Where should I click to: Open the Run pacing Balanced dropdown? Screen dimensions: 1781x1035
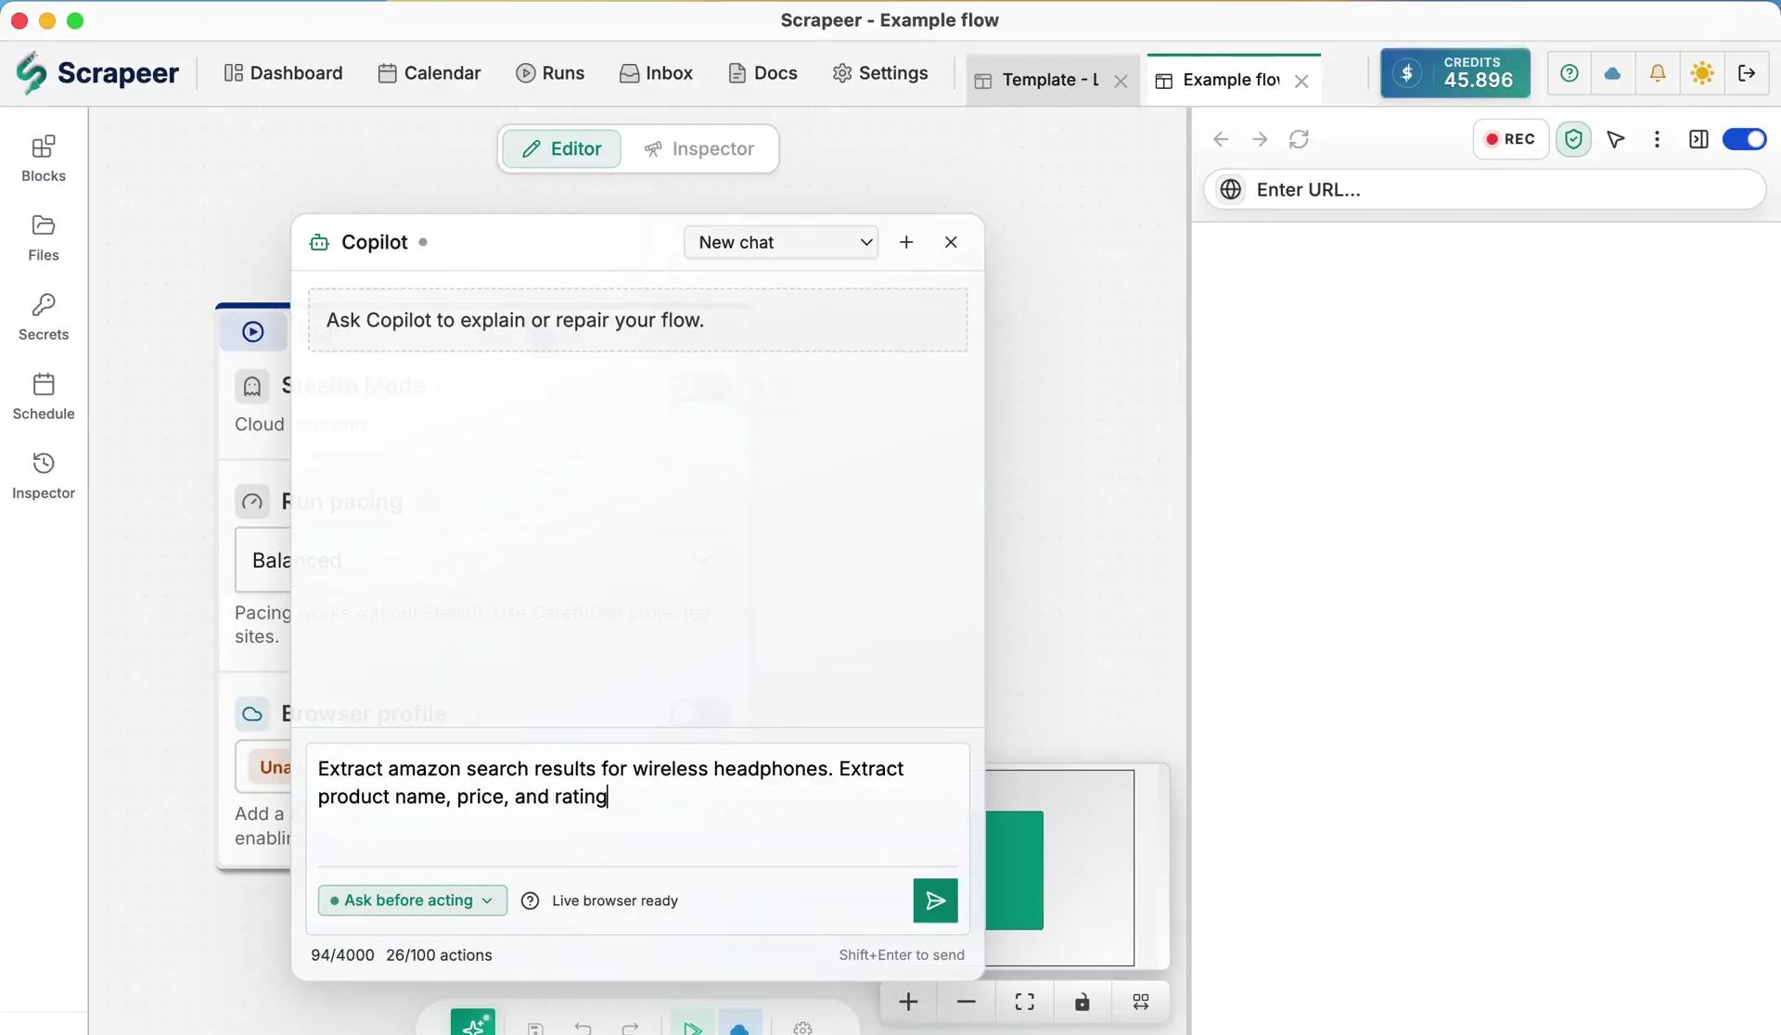[x=263, y=560]
